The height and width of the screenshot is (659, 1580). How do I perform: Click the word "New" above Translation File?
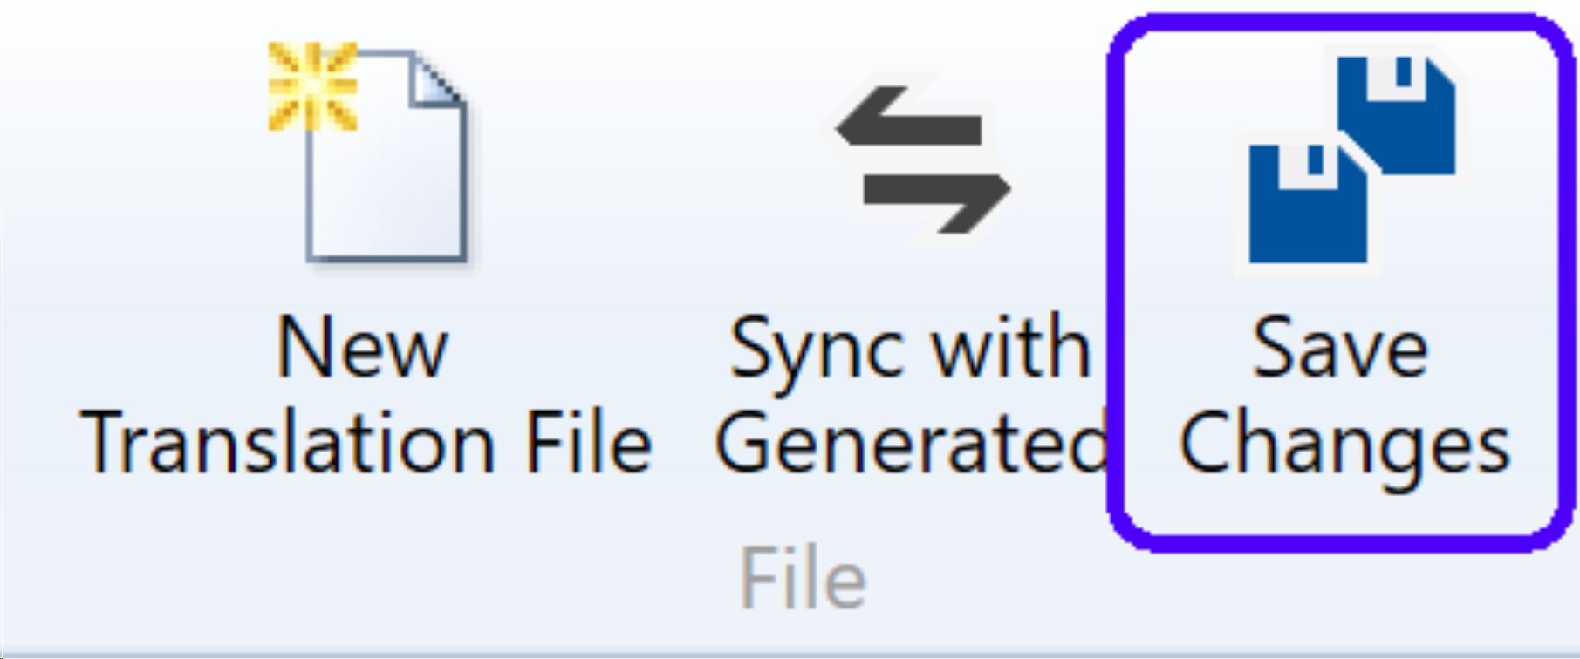click(363, 349)
